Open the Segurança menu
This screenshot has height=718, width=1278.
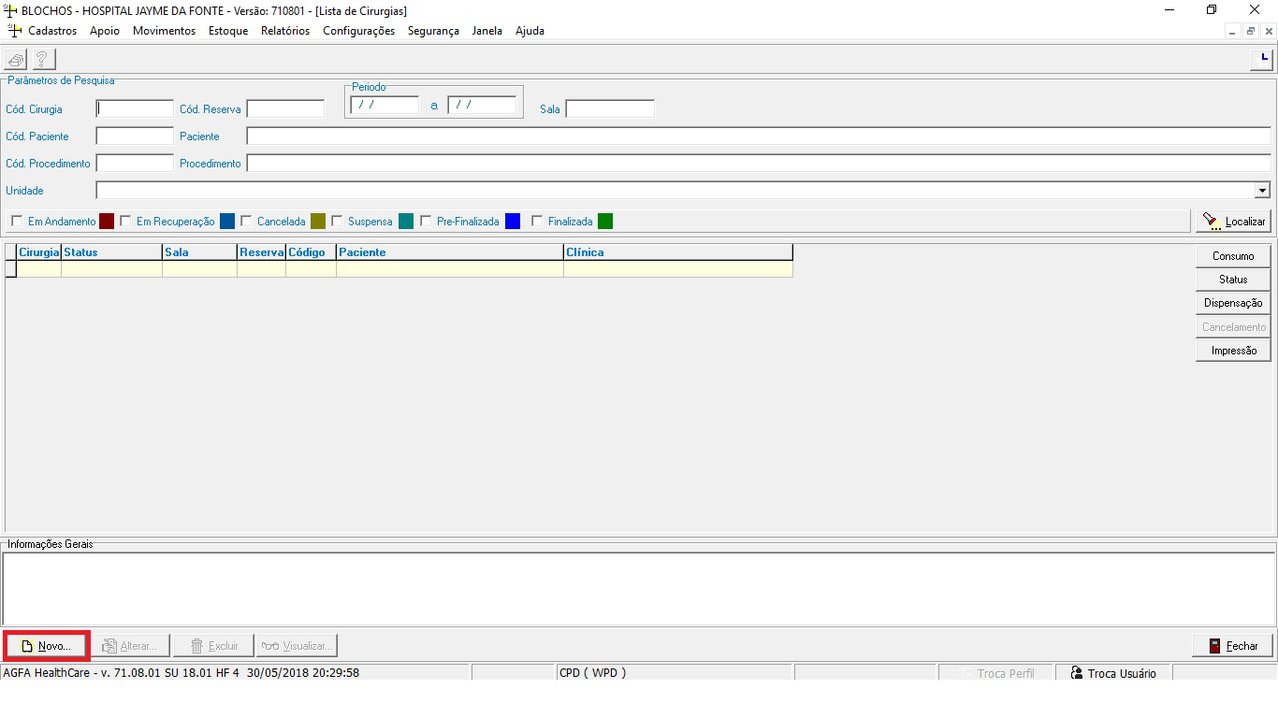433,31
